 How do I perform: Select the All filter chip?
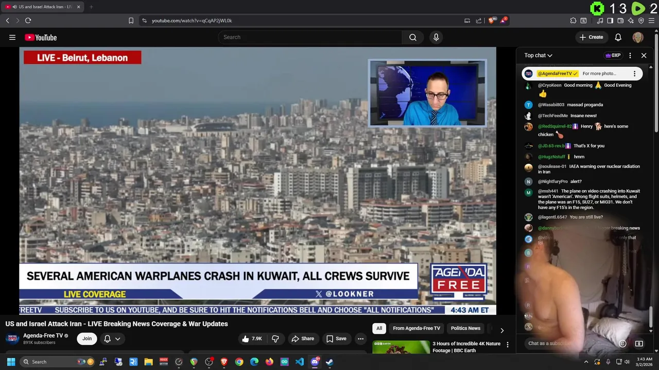pos(379,328)
